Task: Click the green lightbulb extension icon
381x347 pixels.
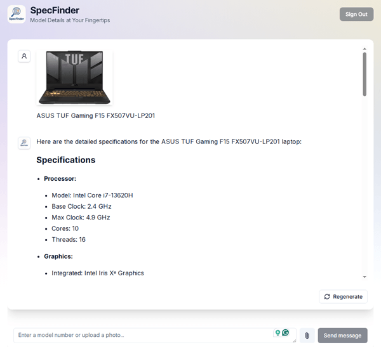Action: click(x=277, y=332)
